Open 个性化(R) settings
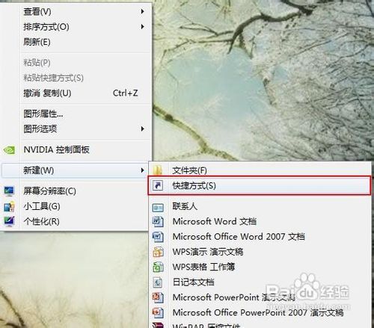This screenshot has width=374, height=328. tap(76, 221)
